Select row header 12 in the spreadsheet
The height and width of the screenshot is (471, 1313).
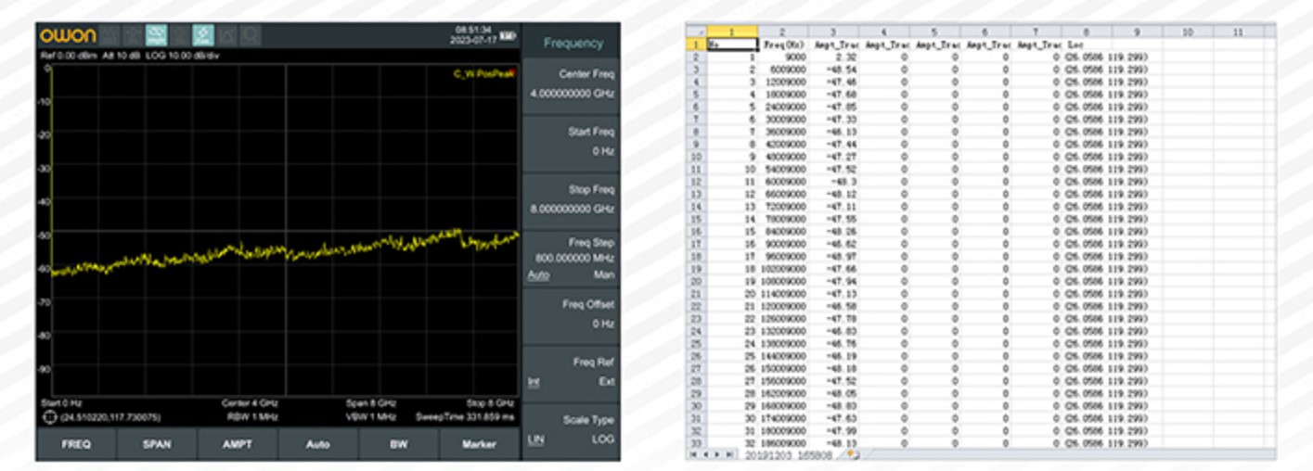tap(697, 182)
